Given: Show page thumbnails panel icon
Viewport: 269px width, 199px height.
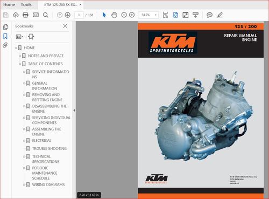Looking at the screenshot, I should coord(5,27).
